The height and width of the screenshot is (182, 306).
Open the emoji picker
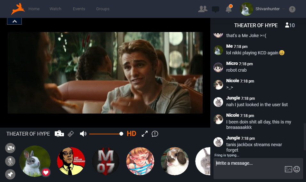[297, 169]
